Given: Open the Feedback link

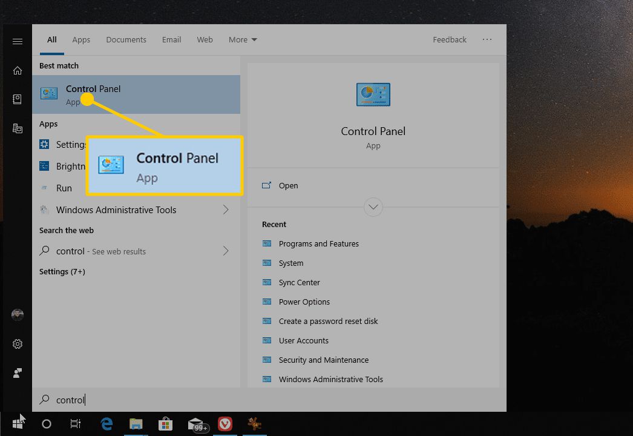Looking at the screenshot, I should [449, 40].
